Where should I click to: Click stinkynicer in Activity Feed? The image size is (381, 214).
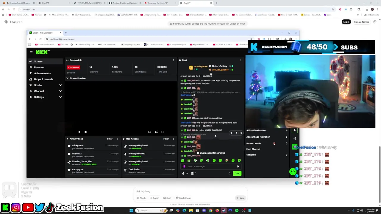(x=78, y=146)
